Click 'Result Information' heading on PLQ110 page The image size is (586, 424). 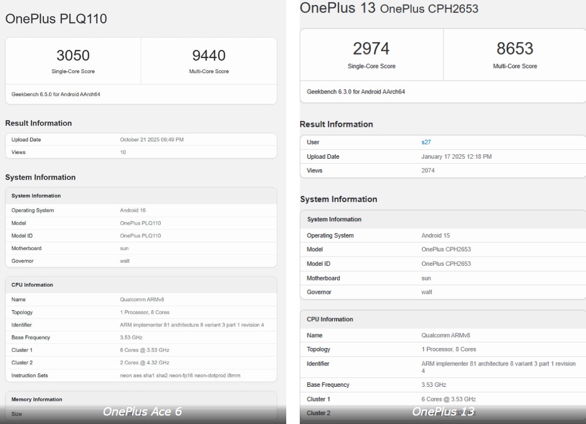coord(38,123)
